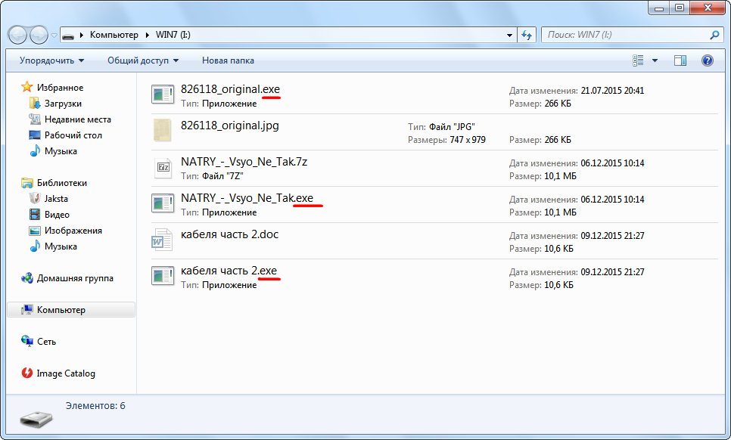Open Рабочий стол in favorites

pos(73,135)
